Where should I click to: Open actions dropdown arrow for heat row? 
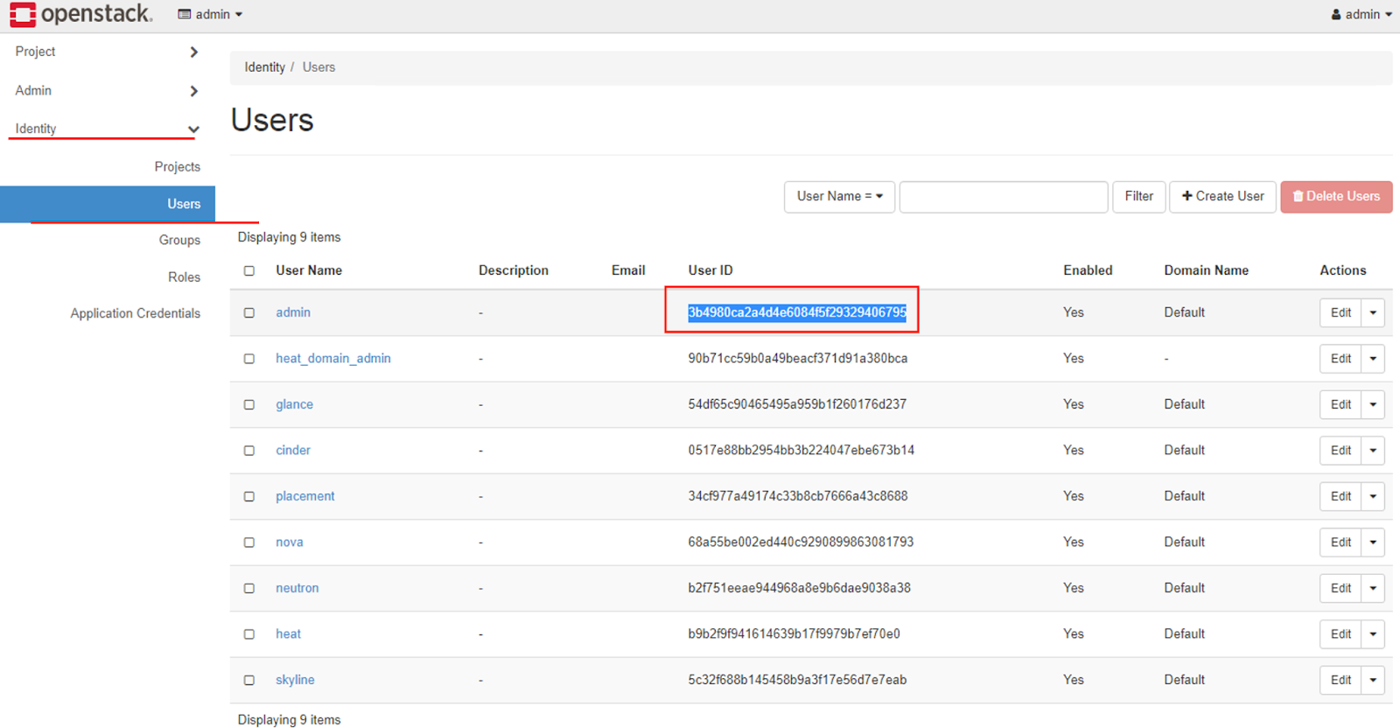pyautogui.click(x=1373, y=633)
